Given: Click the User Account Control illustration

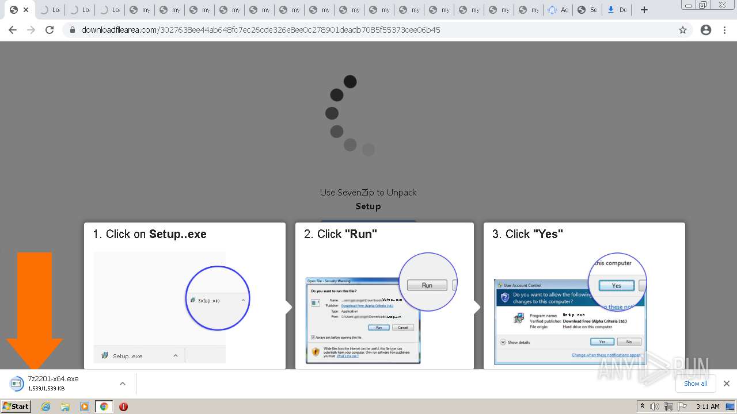Looking at the screenshot, I should point(570,308).
